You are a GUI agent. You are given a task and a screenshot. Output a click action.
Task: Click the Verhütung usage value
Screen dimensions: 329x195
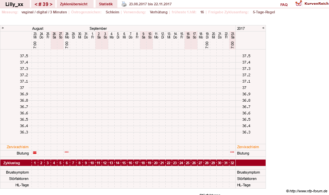coord(159,12)
